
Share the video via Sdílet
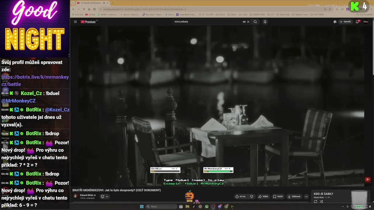pos(263,197)
